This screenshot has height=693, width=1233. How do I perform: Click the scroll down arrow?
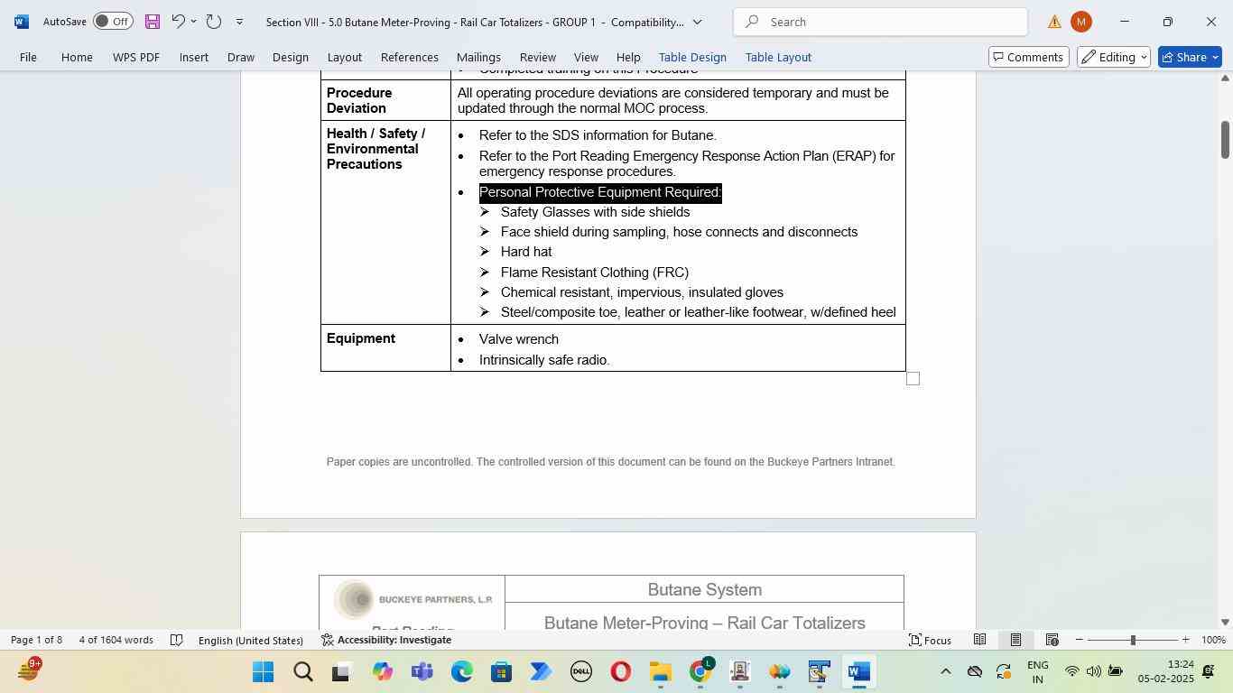click(1225, 622)
